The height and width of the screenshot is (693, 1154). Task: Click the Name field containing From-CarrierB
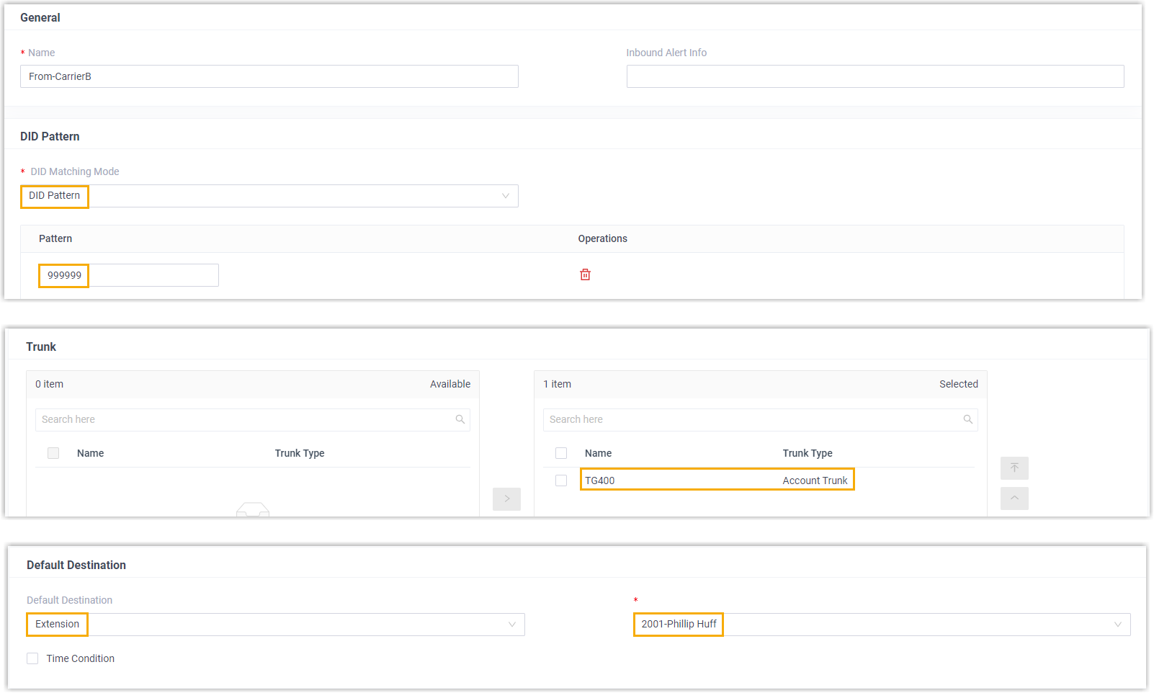point(269,76)
